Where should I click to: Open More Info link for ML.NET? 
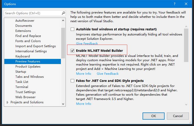83,74
